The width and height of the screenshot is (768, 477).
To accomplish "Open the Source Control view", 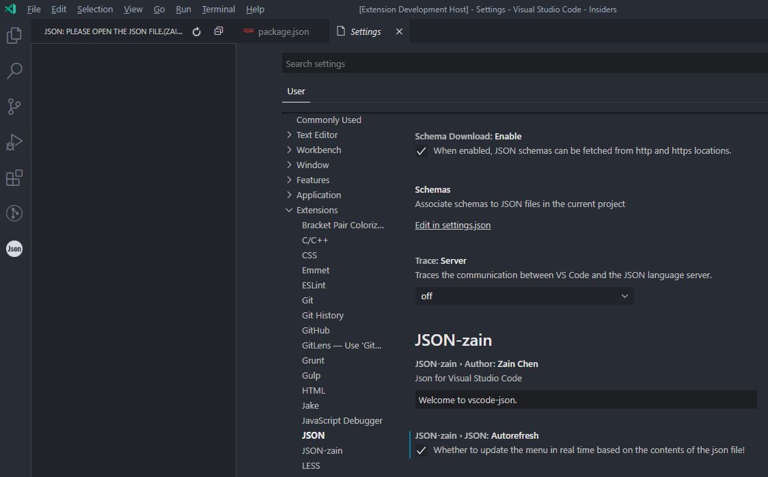I will pos(14,107).
